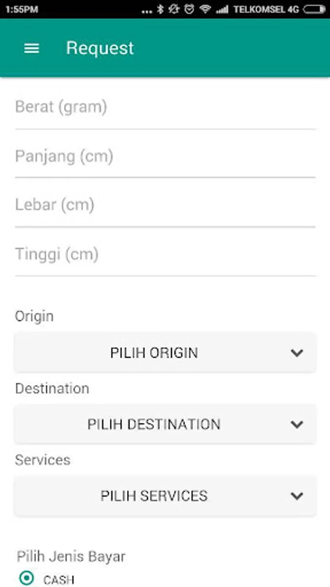Focus the Panjang (cm) input field

(165, 156)
